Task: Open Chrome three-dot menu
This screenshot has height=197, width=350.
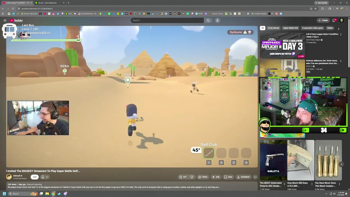Action: point(347,8)
